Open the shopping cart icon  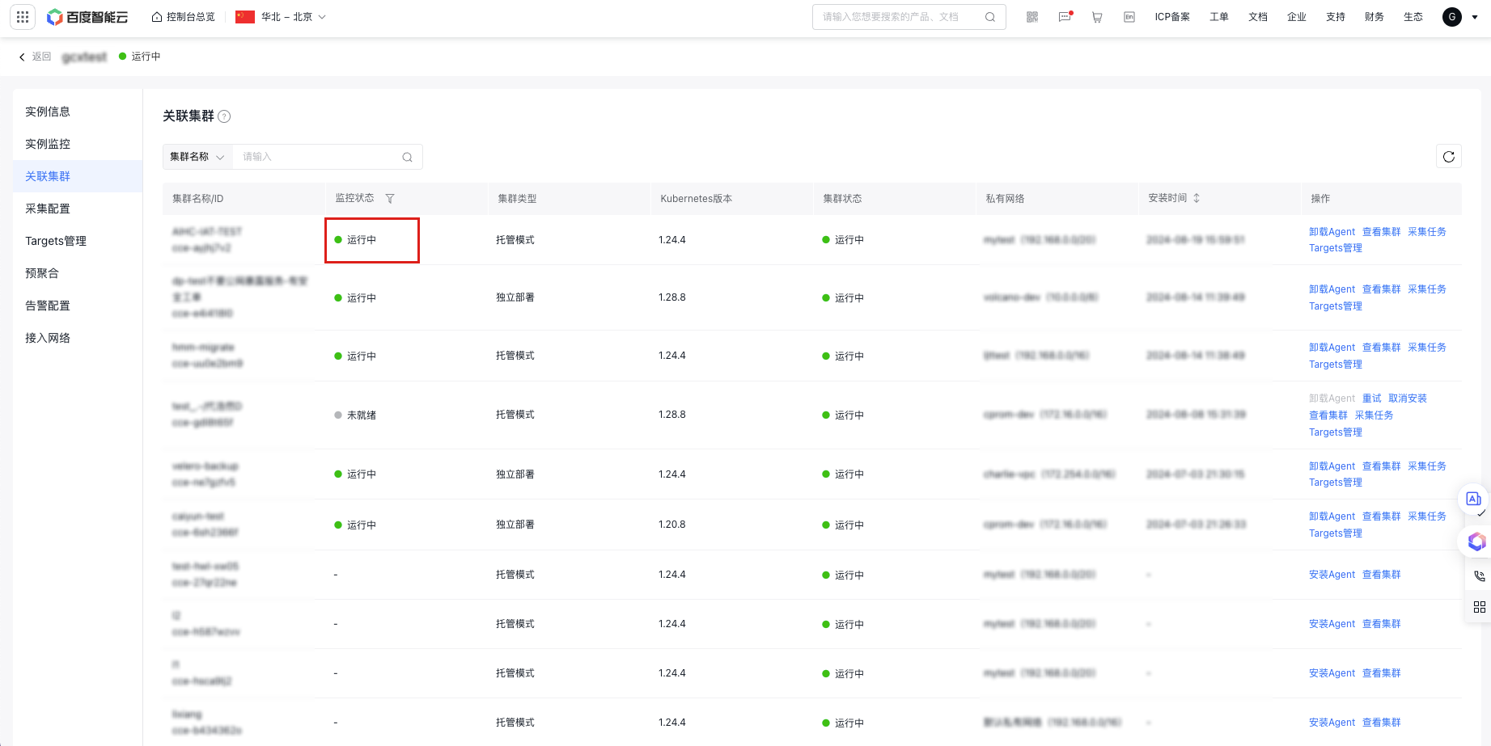point(1097,17)
